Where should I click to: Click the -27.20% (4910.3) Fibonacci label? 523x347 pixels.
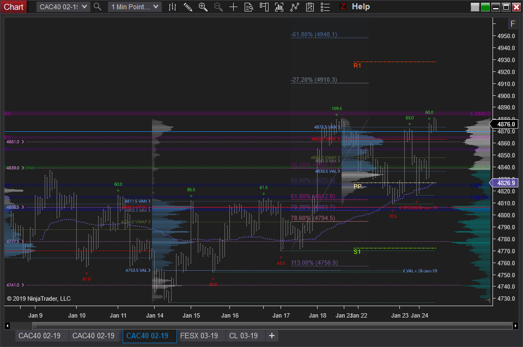coord(314,80)
